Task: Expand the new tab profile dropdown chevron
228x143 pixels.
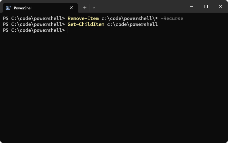Action: click(x=94, y=8)
